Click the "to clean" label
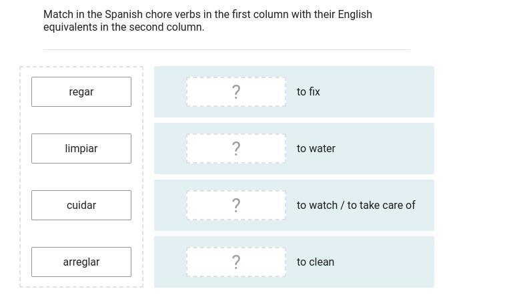507x295 pixels. click(x=316, y=262)
